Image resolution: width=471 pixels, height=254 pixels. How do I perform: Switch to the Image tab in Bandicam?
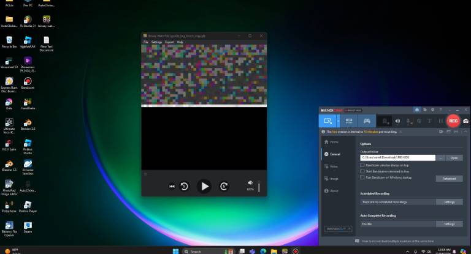pos(331,179)
